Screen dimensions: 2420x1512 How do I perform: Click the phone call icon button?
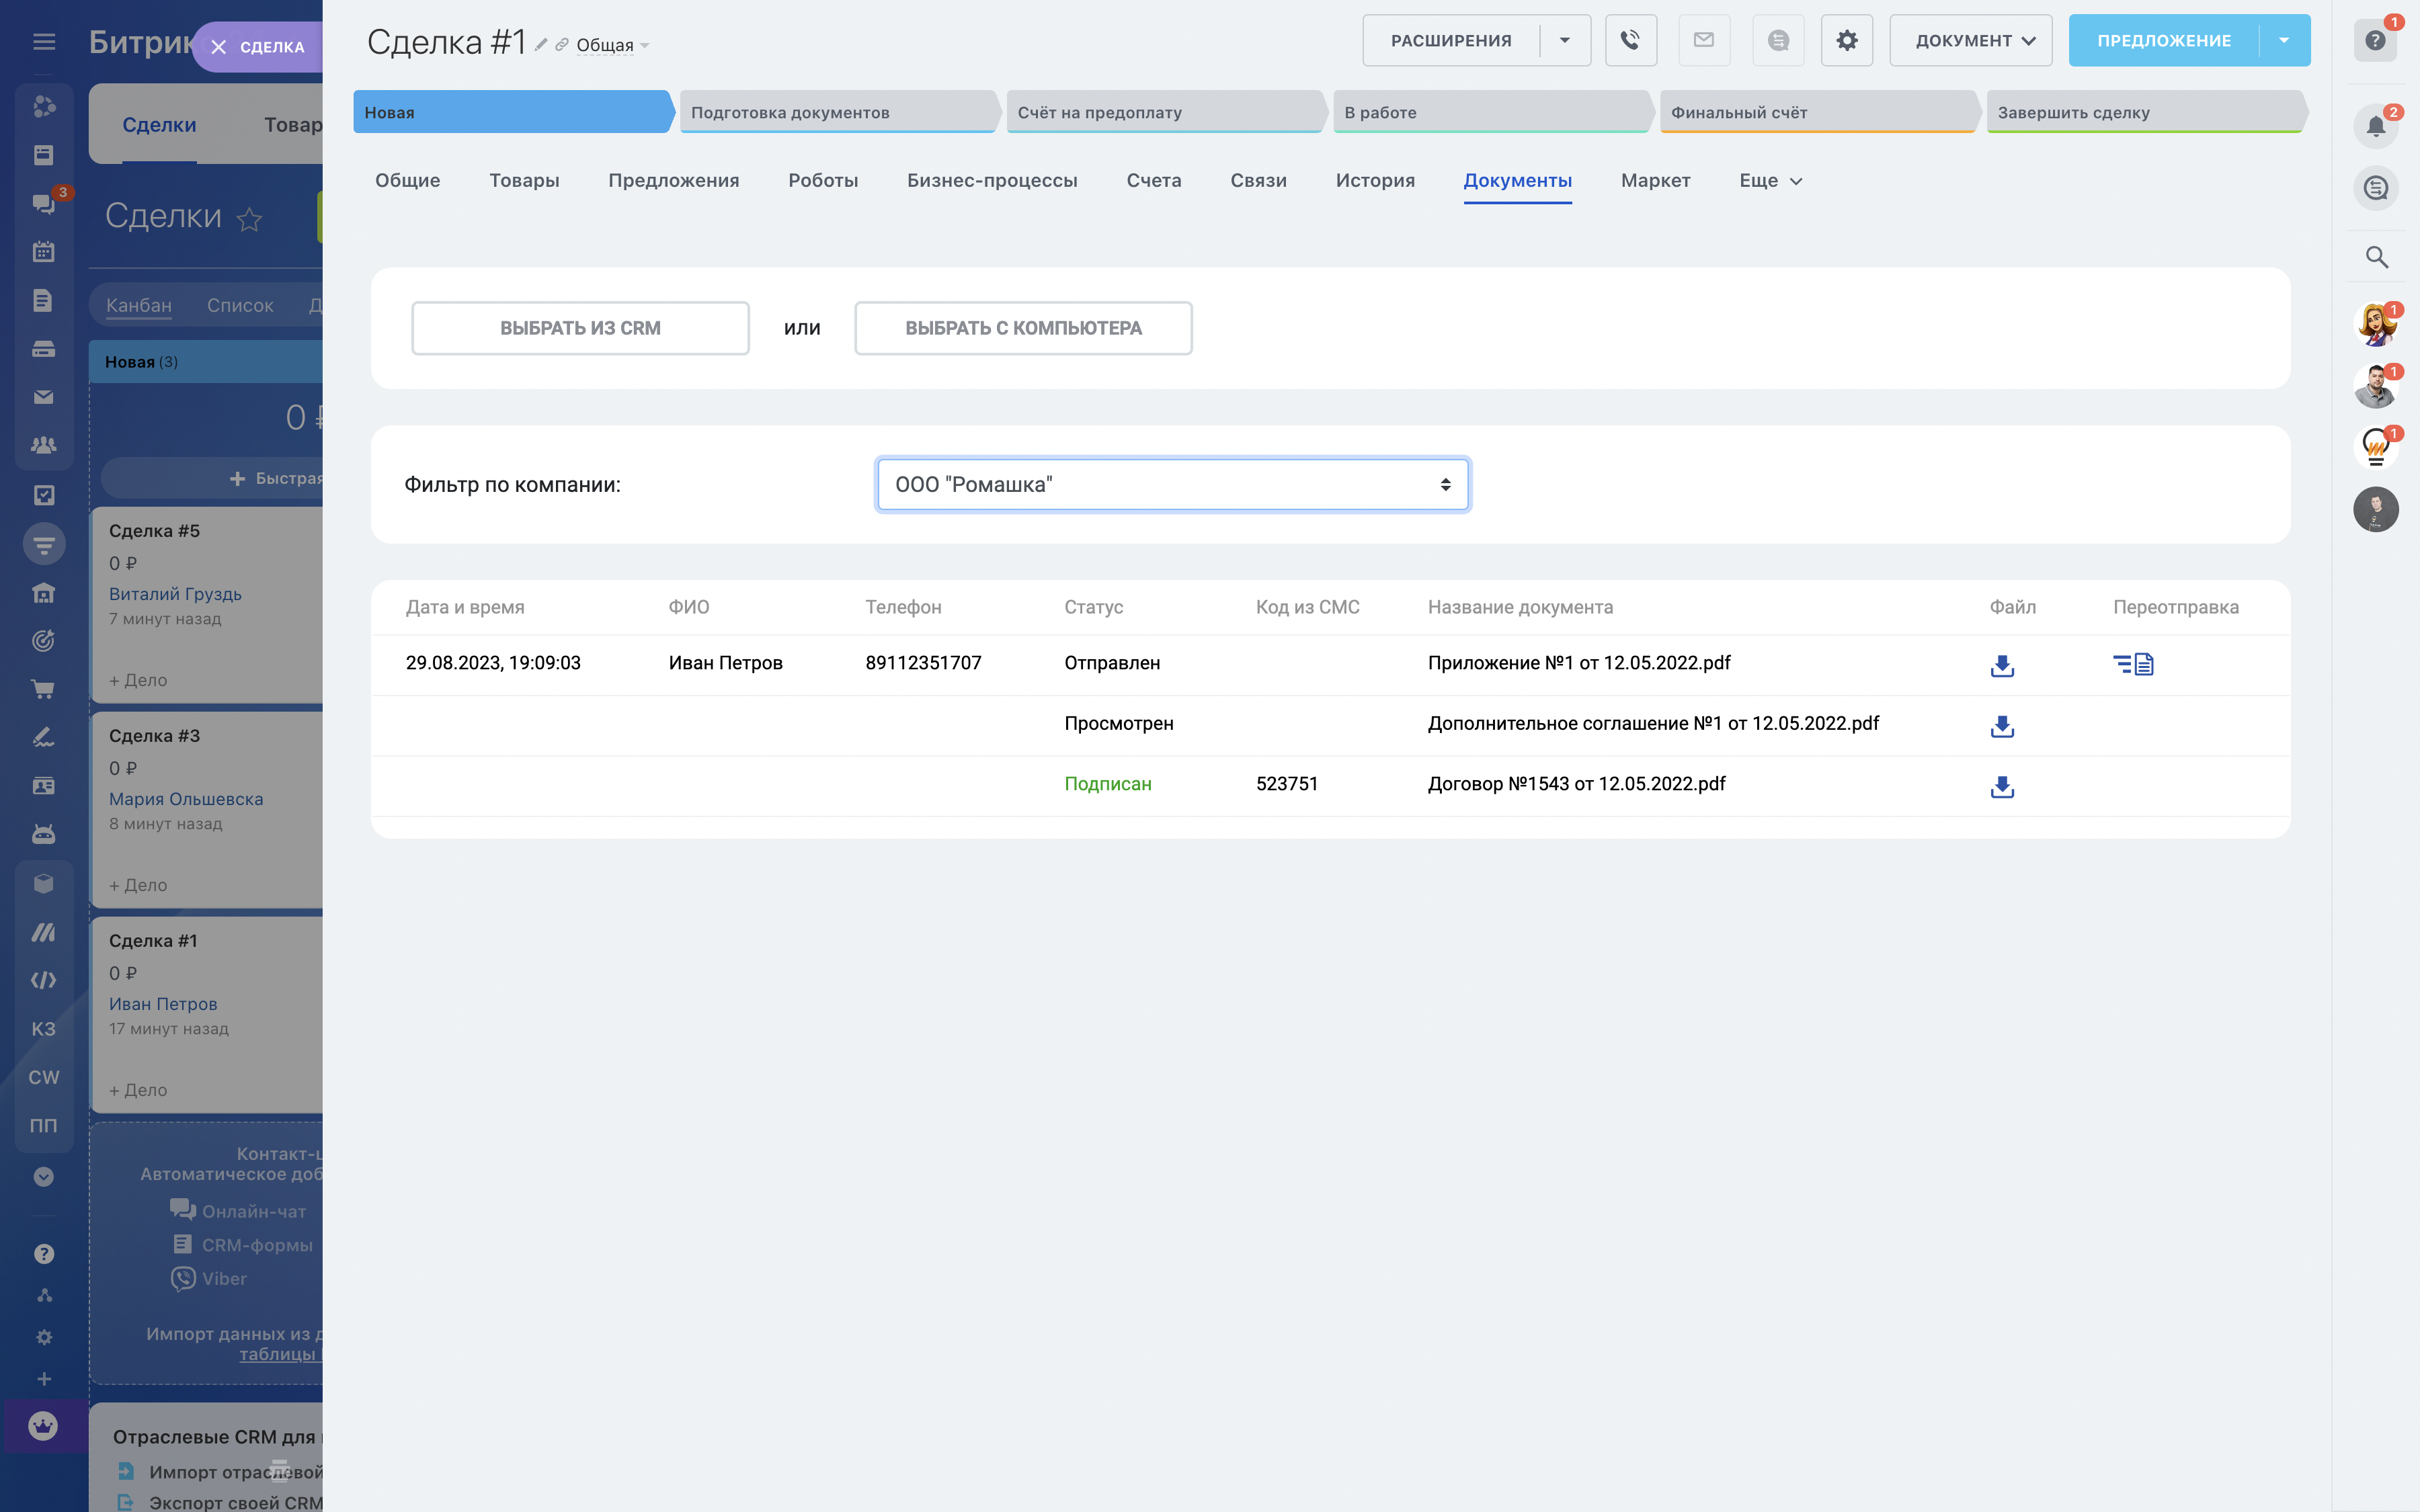1630,40
